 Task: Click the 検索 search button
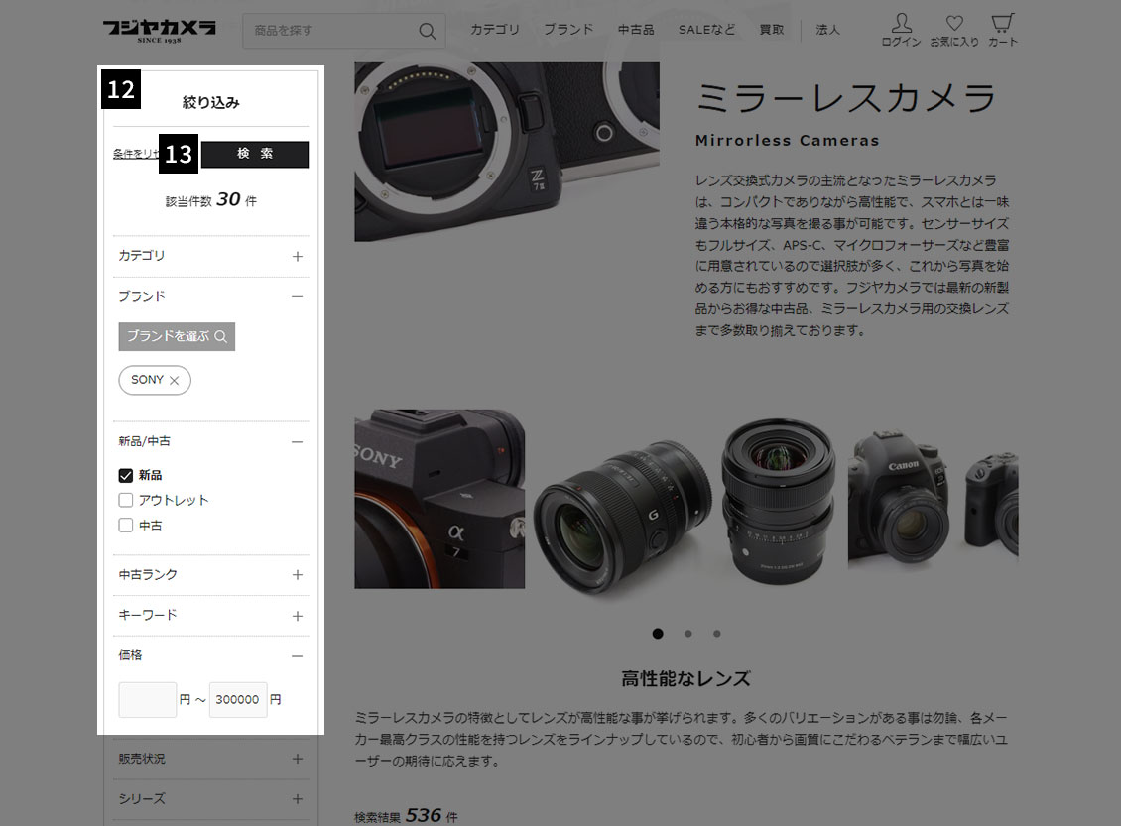coord(255,154)
